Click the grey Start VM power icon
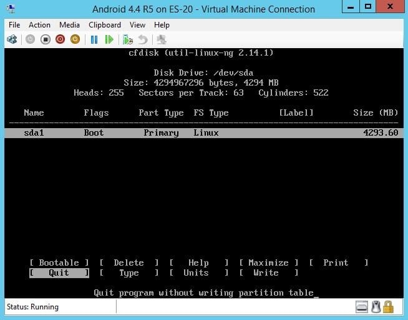Screen dimensions: 408x320 pos(30,39)
